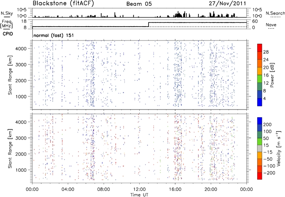Click the 'Blackstone (fitACF)' title text
285x197 pixels.
tap(63, 3)
